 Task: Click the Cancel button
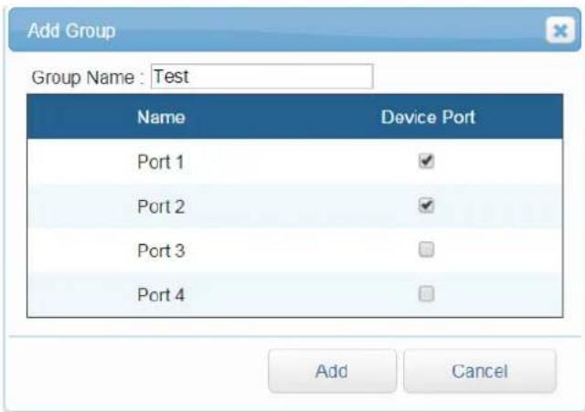coord(480,371)
